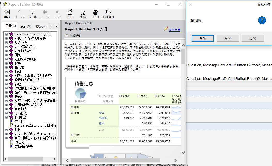Open the 赵军 salesperson link
The image size is (272, 166).
[102, 123]
